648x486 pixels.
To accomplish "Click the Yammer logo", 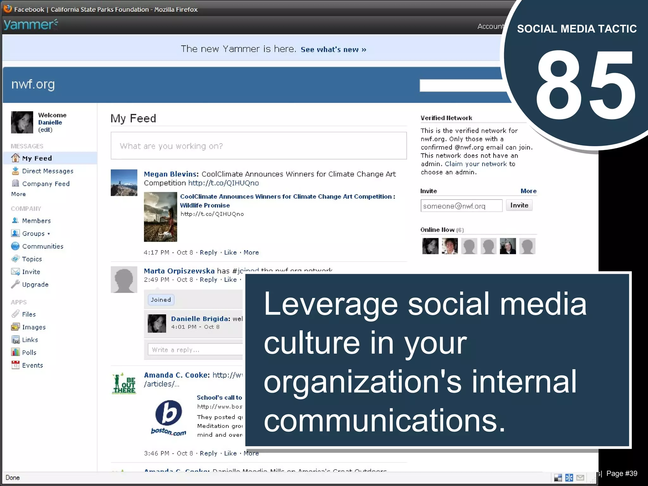I will click(31, 25).
